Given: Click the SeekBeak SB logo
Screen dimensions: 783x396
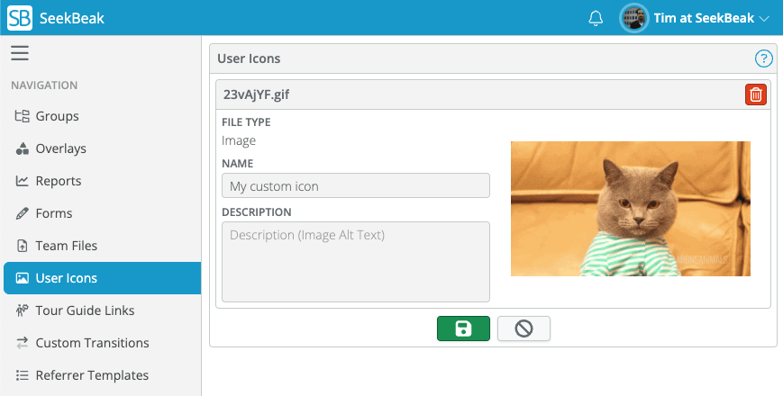Looking at the screenshot, I should pyautogui.click(x=20, y=18).
